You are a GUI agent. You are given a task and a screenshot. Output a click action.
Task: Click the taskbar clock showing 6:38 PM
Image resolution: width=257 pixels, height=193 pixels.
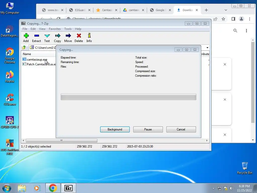point(244,186)
